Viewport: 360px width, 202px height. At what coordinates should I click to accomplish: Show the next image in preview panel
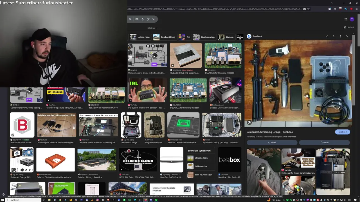click(x=334, y=36)
